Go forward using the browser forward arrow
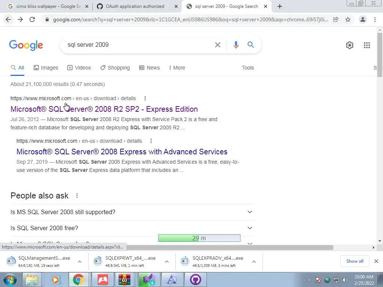Image resolution: width=383 pixels, height=287 pixels. 20,19
